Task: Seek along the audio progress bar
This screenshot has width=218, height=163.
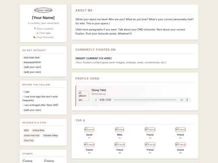Action: coord(145,100)
